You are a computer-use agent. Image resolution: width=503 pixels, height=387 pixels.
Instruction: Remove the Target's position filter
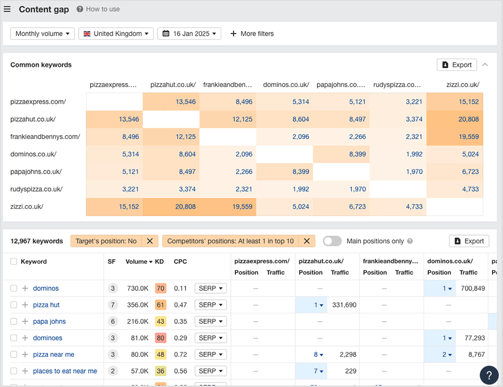(150, 241)
